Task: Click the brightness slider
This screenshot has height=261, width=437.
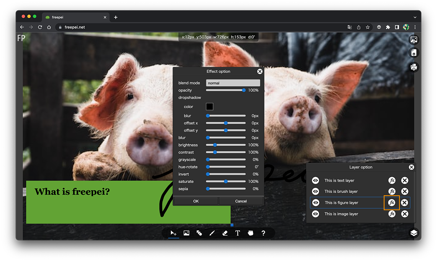Action: pos(226,145)
